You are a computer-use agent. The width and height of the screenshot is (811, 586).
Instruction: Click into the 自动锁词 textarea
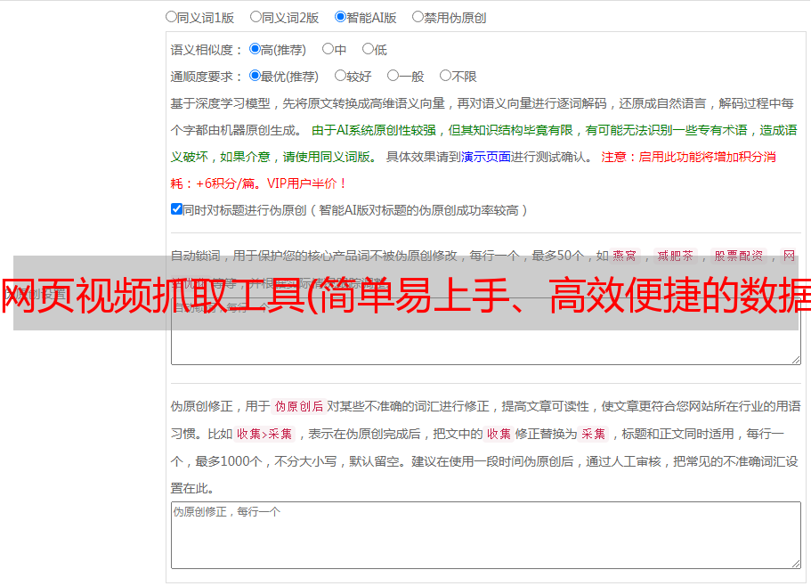point(486,331)
